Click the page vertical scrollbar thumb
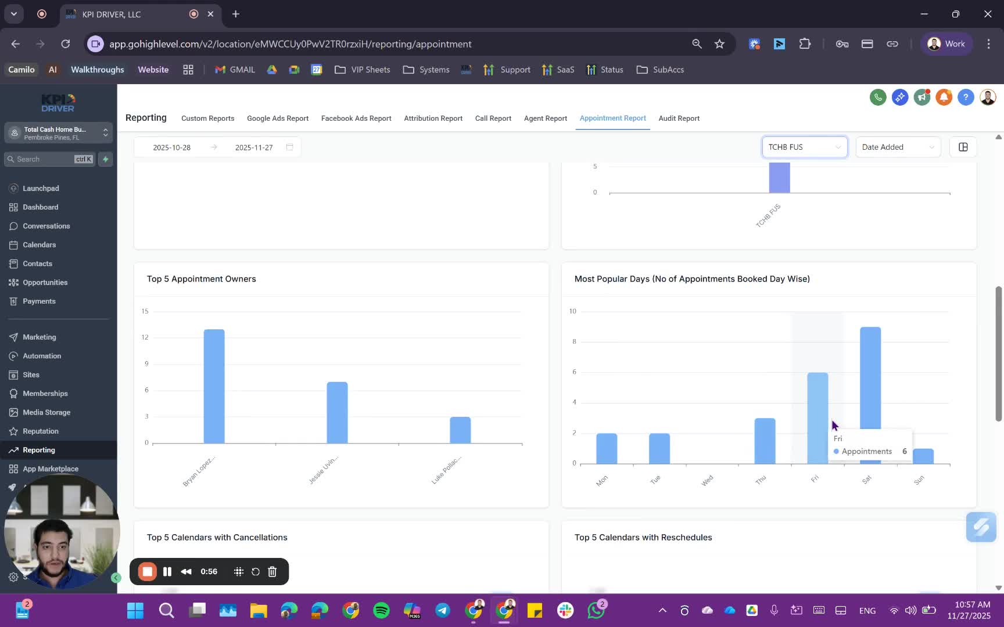The height and width of the screenshot is (627, 1004). point(998,354)
